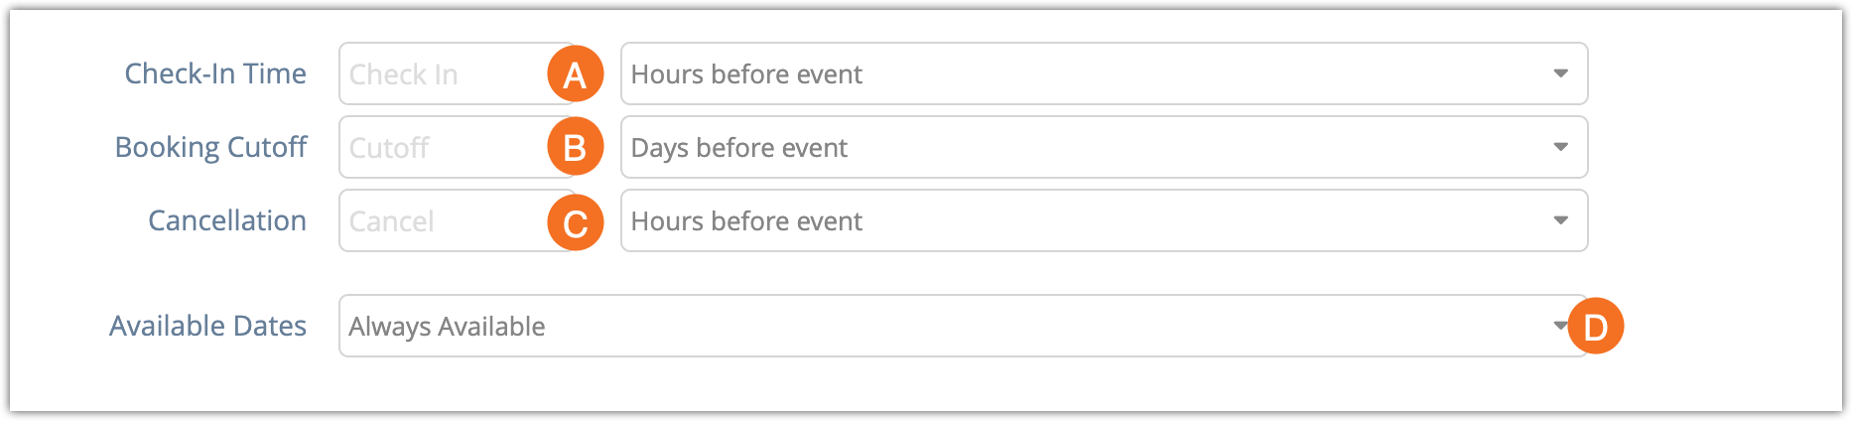Click the 'Booking Cutoff' field label
1852x421 pixels.
coord(211,147)
